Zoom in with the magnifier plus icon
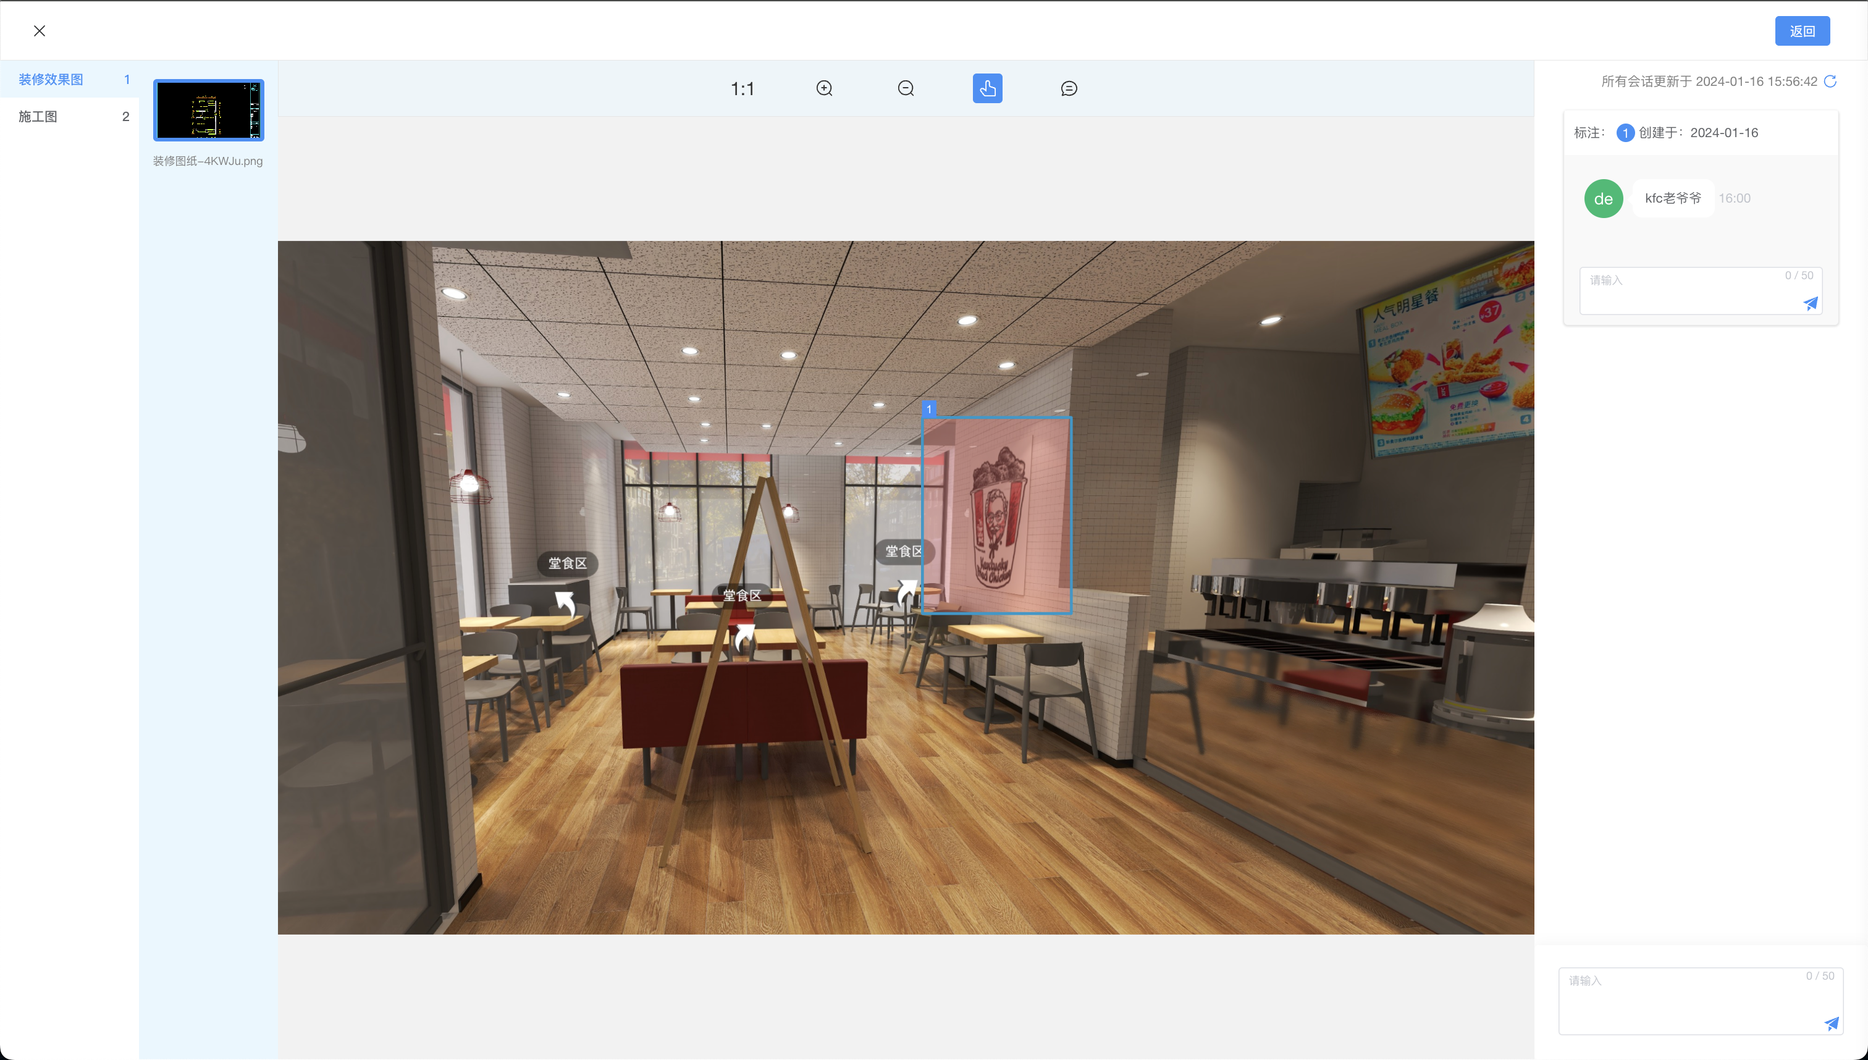 click(824, 89)
